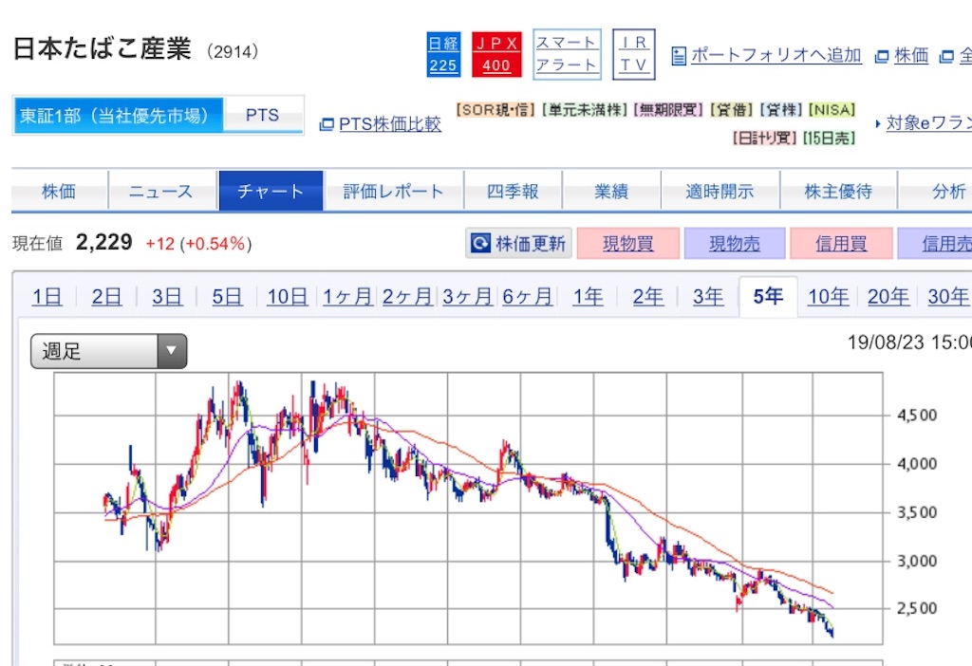Image resolution: width=972 pixels, height=666 pixels.
Task: Click the 4,500 price axis label
Action: tap(918, 416)
